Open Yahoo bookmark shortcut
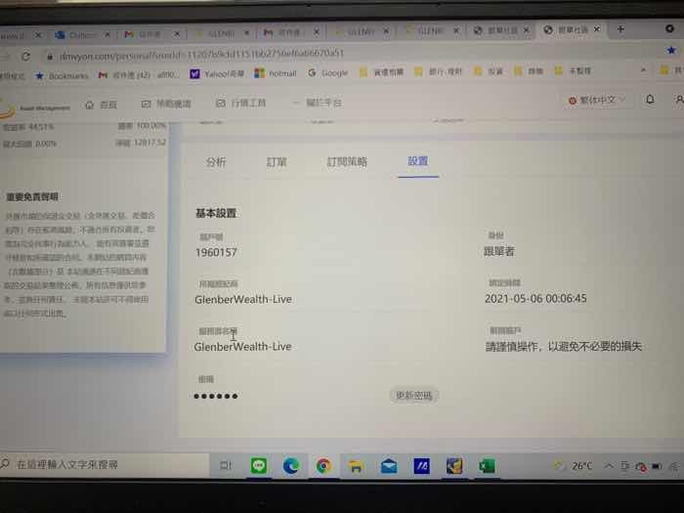Viewport: 684px width, 513px height. [217, 73]
